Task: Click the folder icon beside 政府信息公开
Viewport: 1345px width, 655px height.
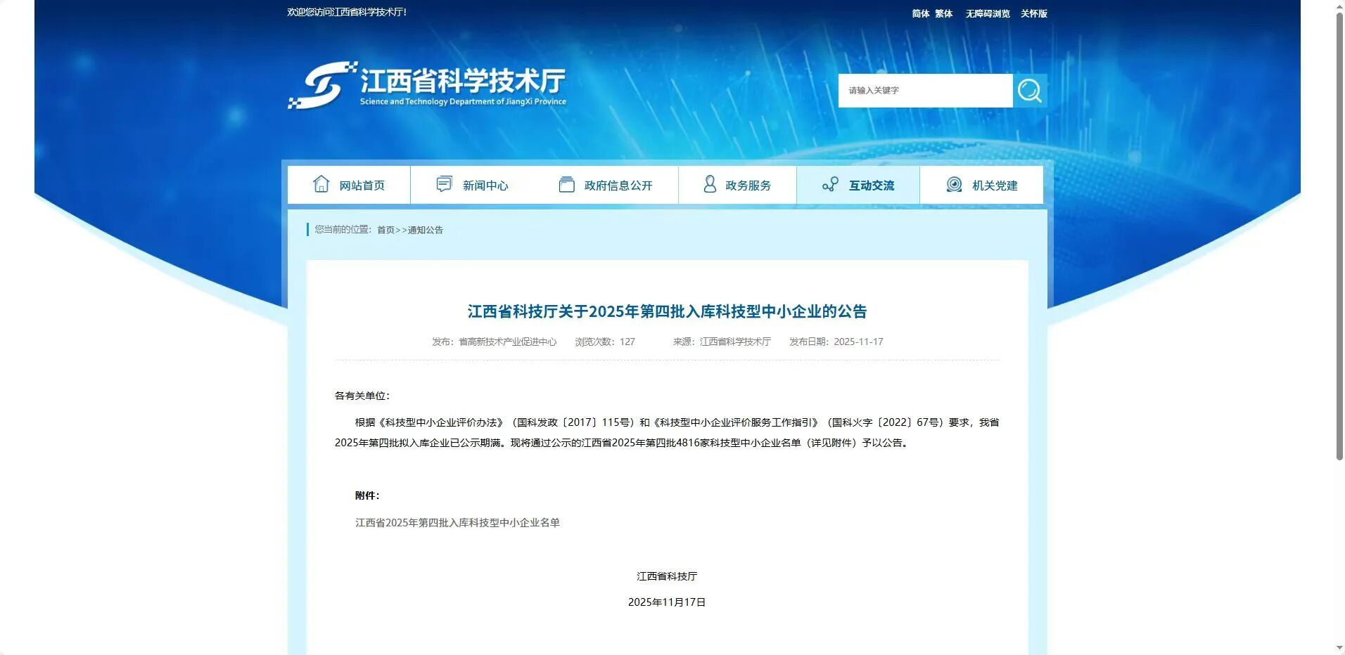Action: [x=566, y=184]
